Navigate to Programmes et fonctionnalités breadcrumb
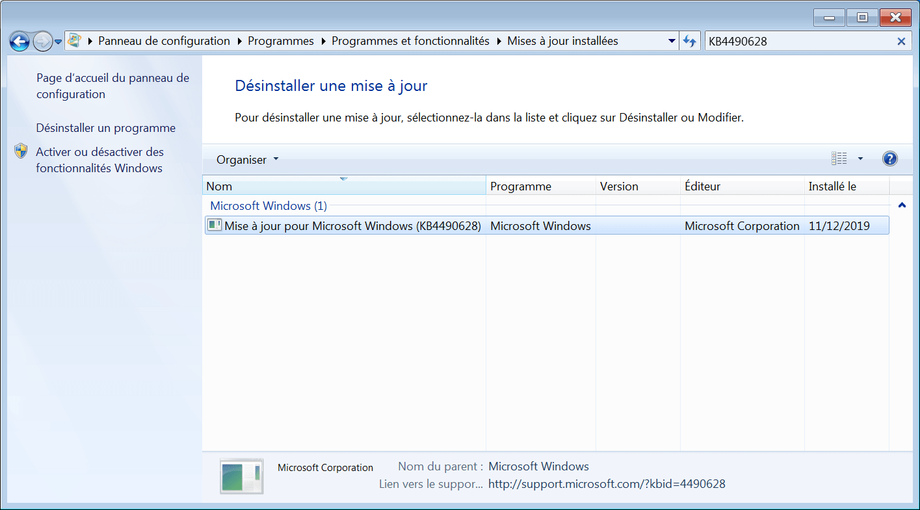Viewport: 920px width, 510px height. [x=410, y=41]
